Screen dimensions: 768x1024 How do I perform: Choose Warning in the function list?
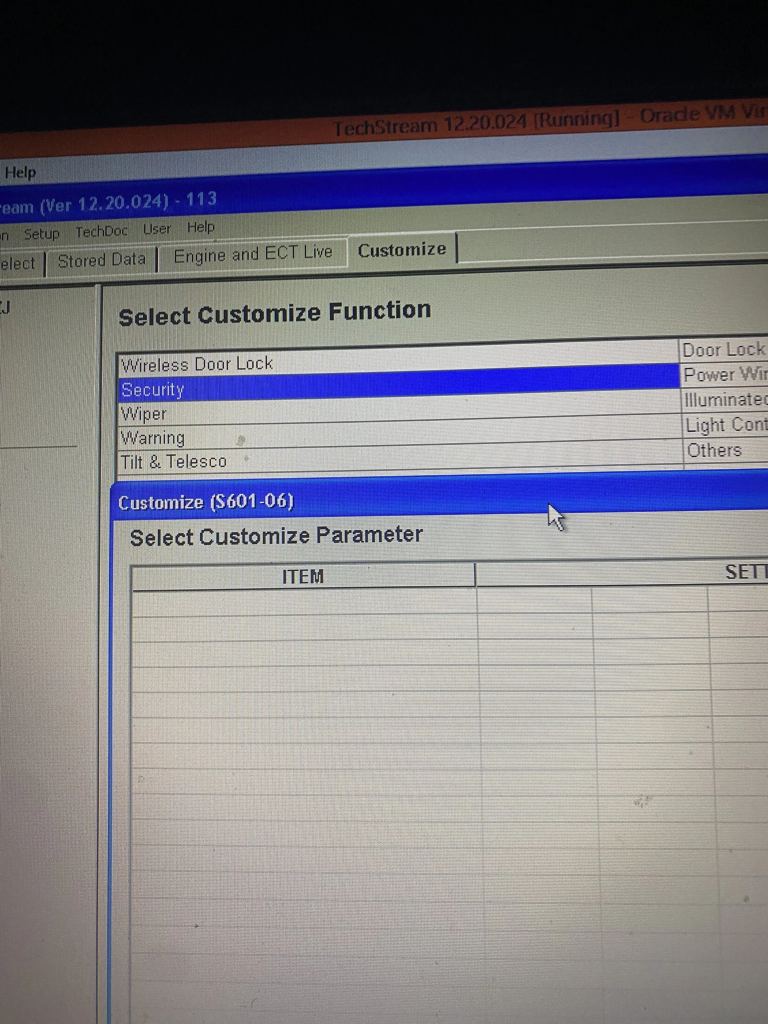pyautogui.click(x=153, y=438)
